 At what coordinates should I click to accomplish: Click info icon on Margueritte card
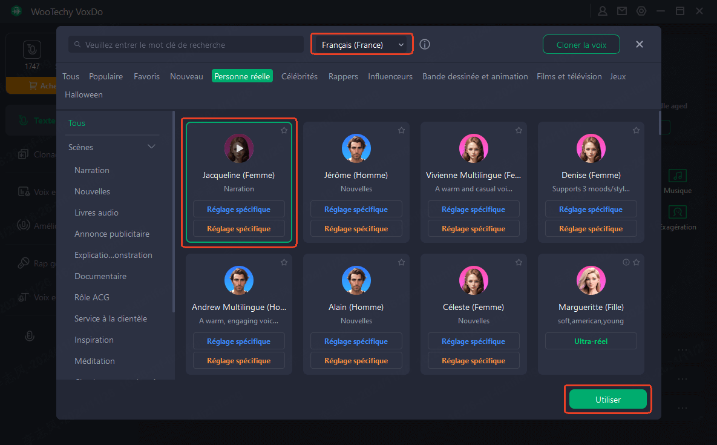(626, 262)
